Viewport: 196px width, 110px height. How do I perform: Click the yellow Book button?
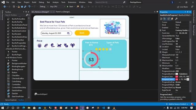pos(82,33)
